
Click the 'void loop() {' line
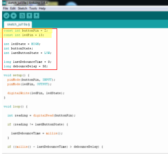(16, 107)
